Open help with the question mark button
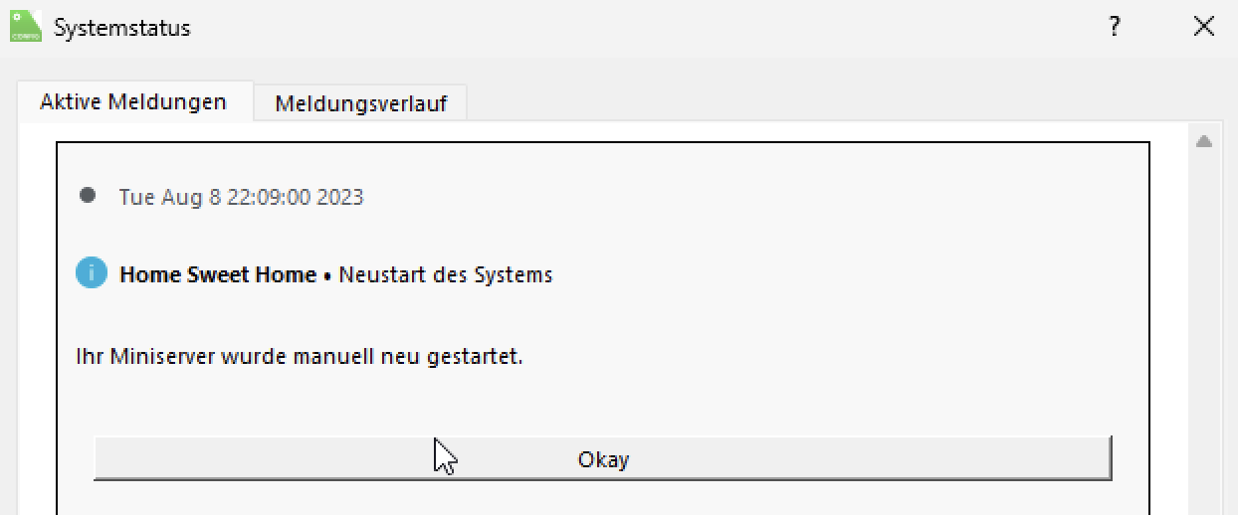Image resolution: width=1238 pixels, height=515 pixels. (x=1116, y=27)
